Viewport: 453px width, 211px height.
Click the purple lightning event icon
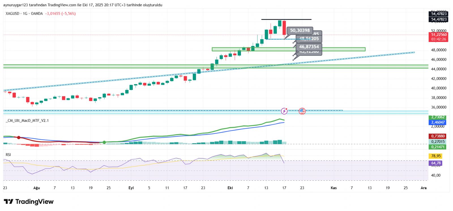pyautogui.click(x=284, y=111)
